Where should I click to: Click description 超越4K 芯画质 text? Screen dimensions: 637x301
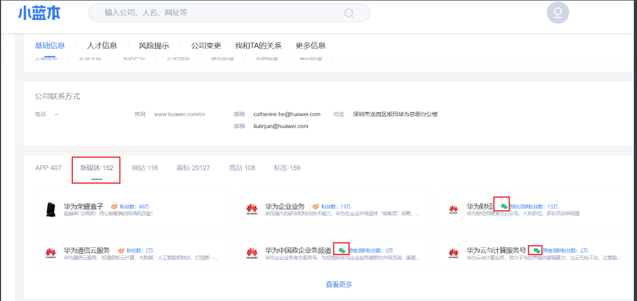coord(108,213)
